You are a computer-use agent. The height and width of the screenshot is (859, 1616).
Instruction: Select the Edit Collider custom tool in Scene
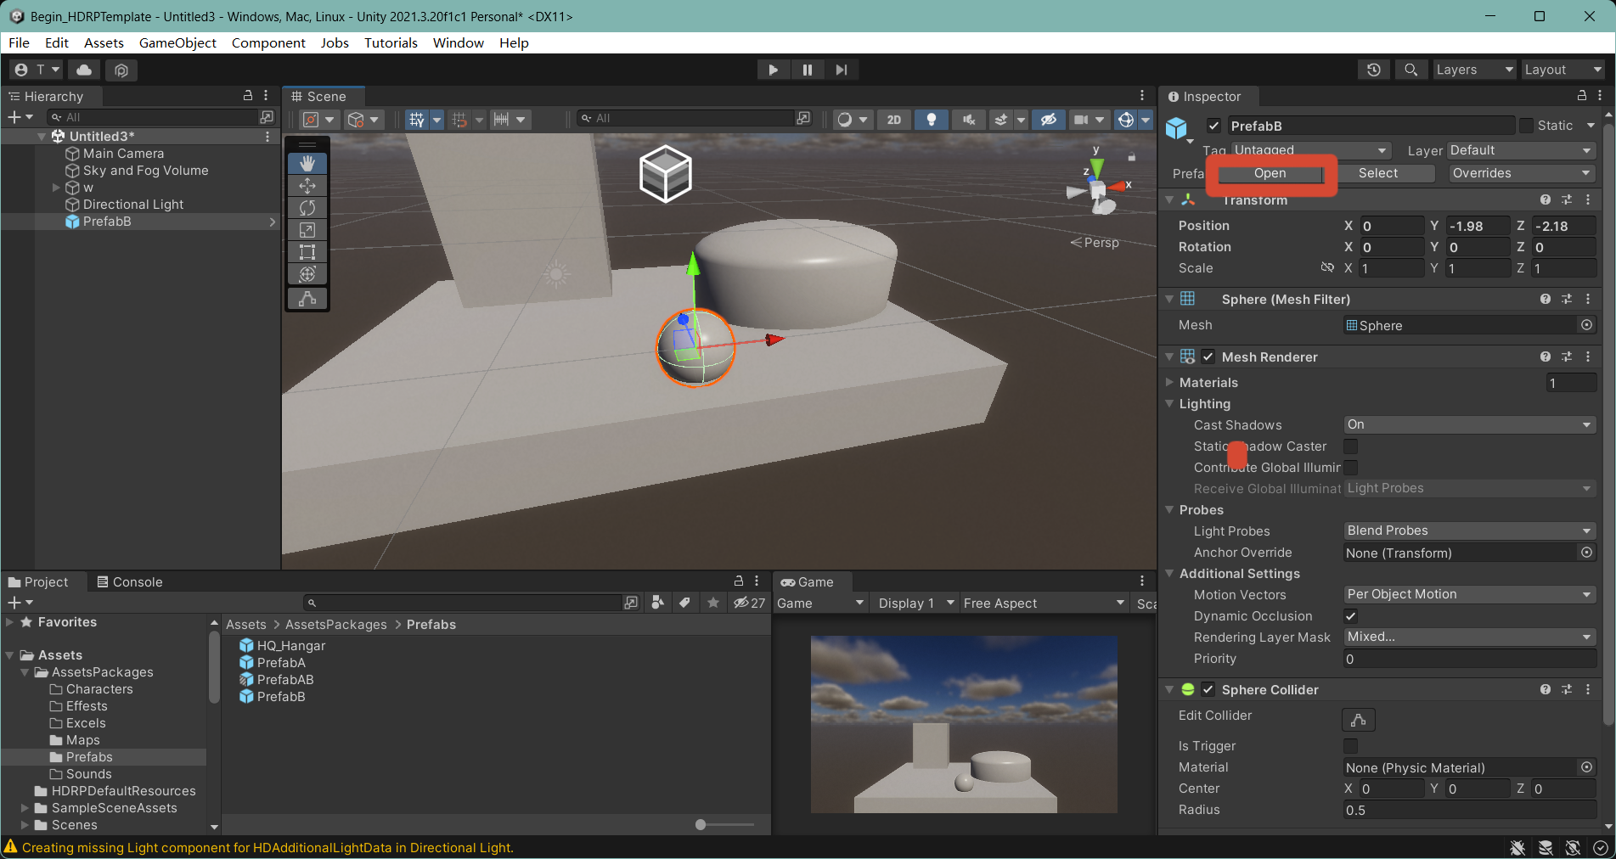(307, 299)
